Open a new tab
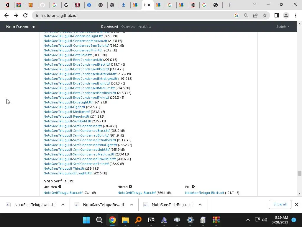 229,5
